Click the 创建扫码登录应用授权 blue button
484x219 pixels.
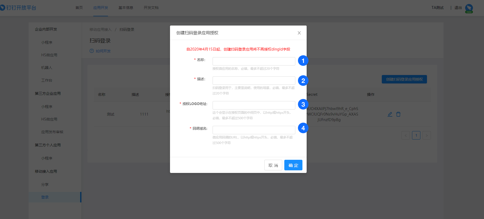pyautogui.click(x=404, y=79)
